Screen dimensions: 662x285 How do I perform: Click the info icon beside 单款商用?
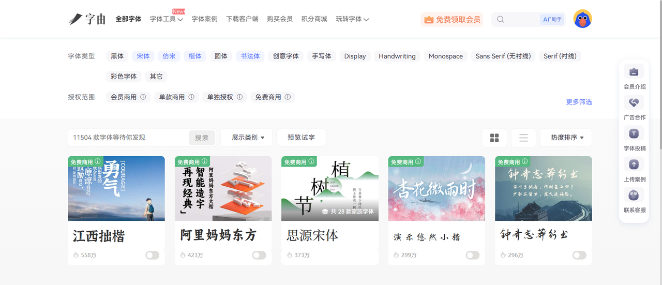pyautogui.click(x=191, y=97)
